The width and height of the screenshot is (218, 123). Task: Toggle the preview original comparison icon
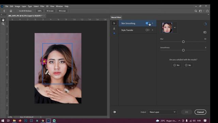point(114,112)
